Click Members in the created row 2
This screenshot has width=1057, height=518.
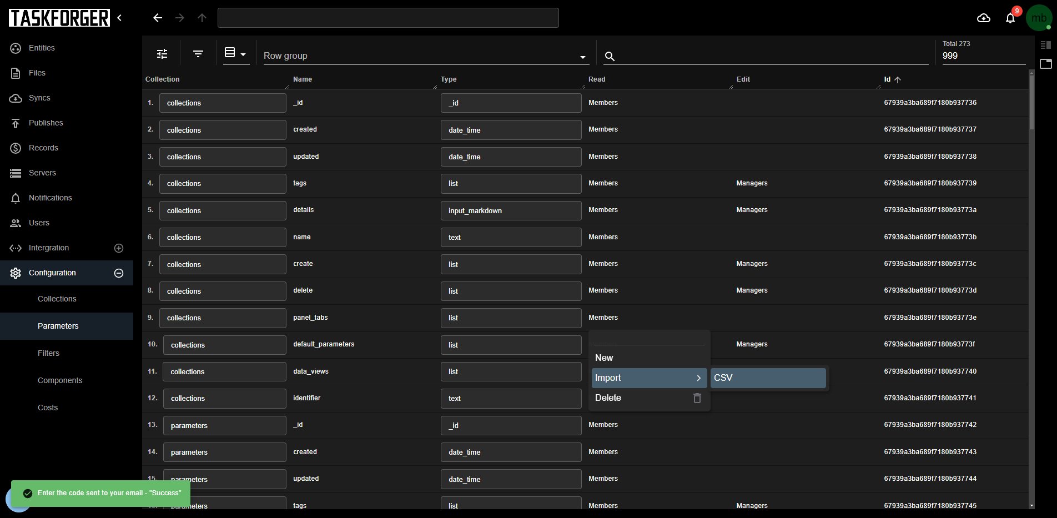pos(603,129)
